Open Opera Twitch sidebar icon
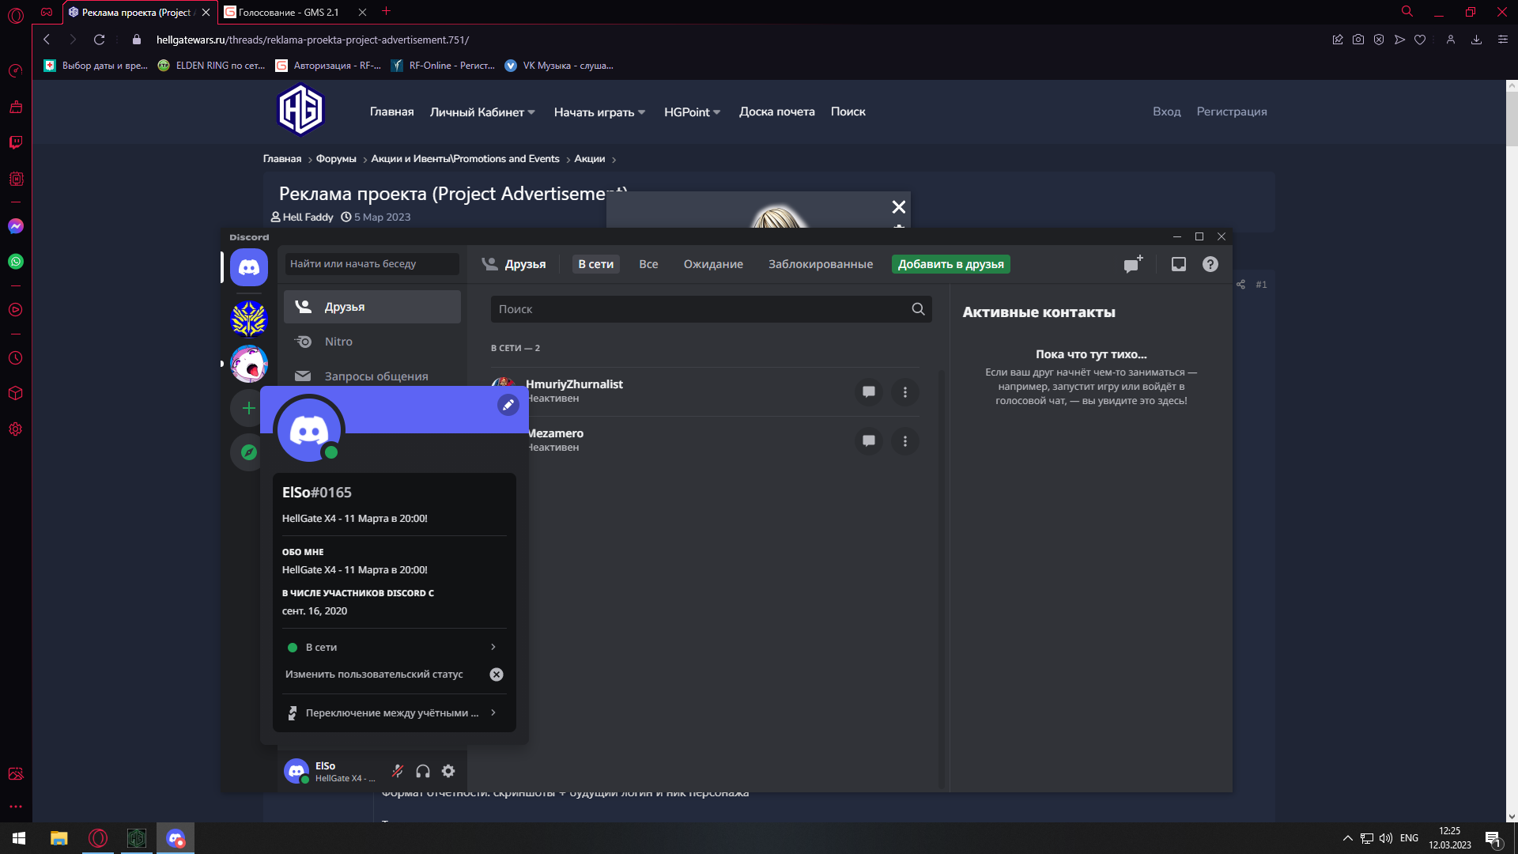 (15, 142)
